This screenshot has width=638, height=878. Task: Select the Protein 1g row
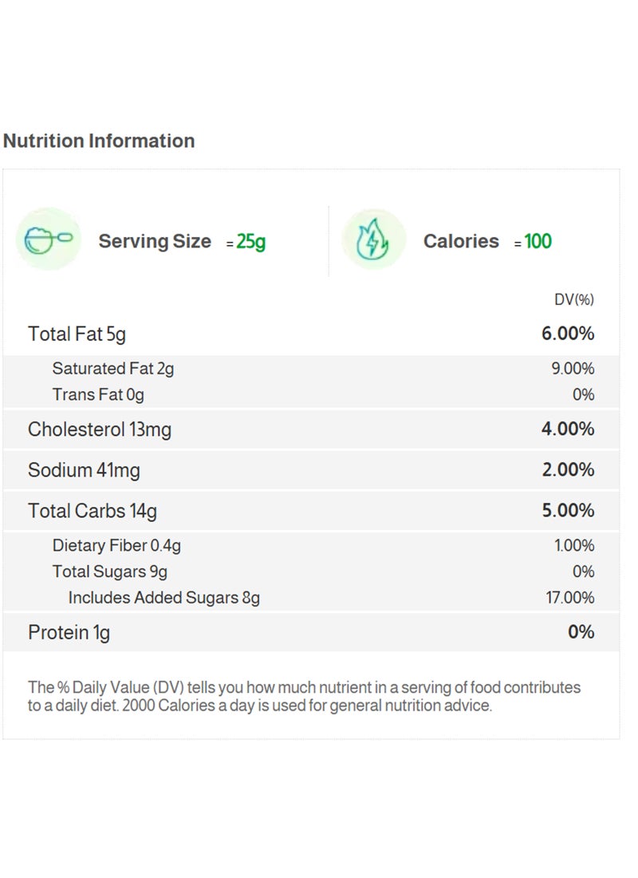coord(69,632)
